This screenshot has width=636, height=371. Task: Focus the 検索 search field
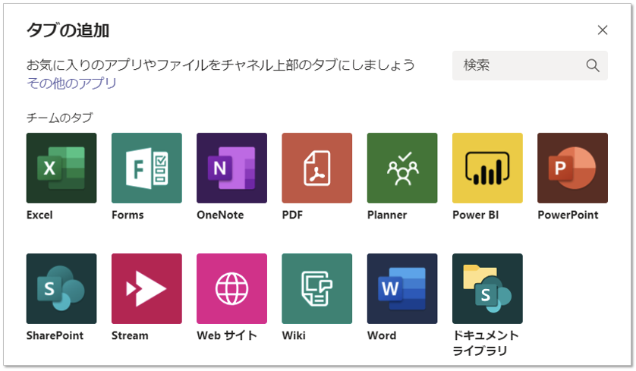click(x=530, y=65)
